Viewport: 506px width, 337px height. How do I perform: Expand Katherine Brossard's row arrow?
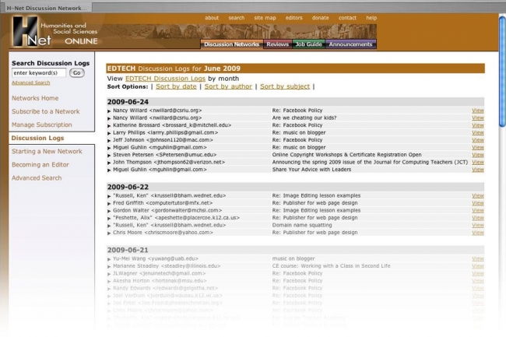pos(109,126)
